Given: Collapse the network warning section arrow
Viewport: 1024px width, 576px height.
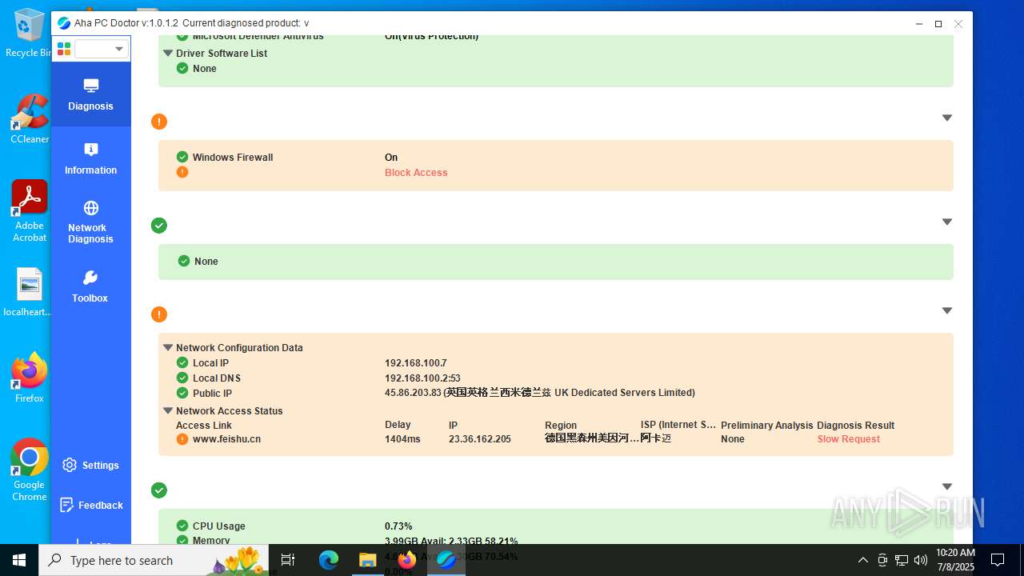Looking at the screenshot, I should (x=946, y=310).
